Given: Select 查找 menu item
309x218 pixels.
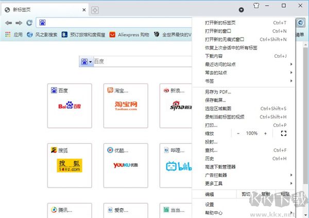Looking at the screenshot, I should click(244, 150).
